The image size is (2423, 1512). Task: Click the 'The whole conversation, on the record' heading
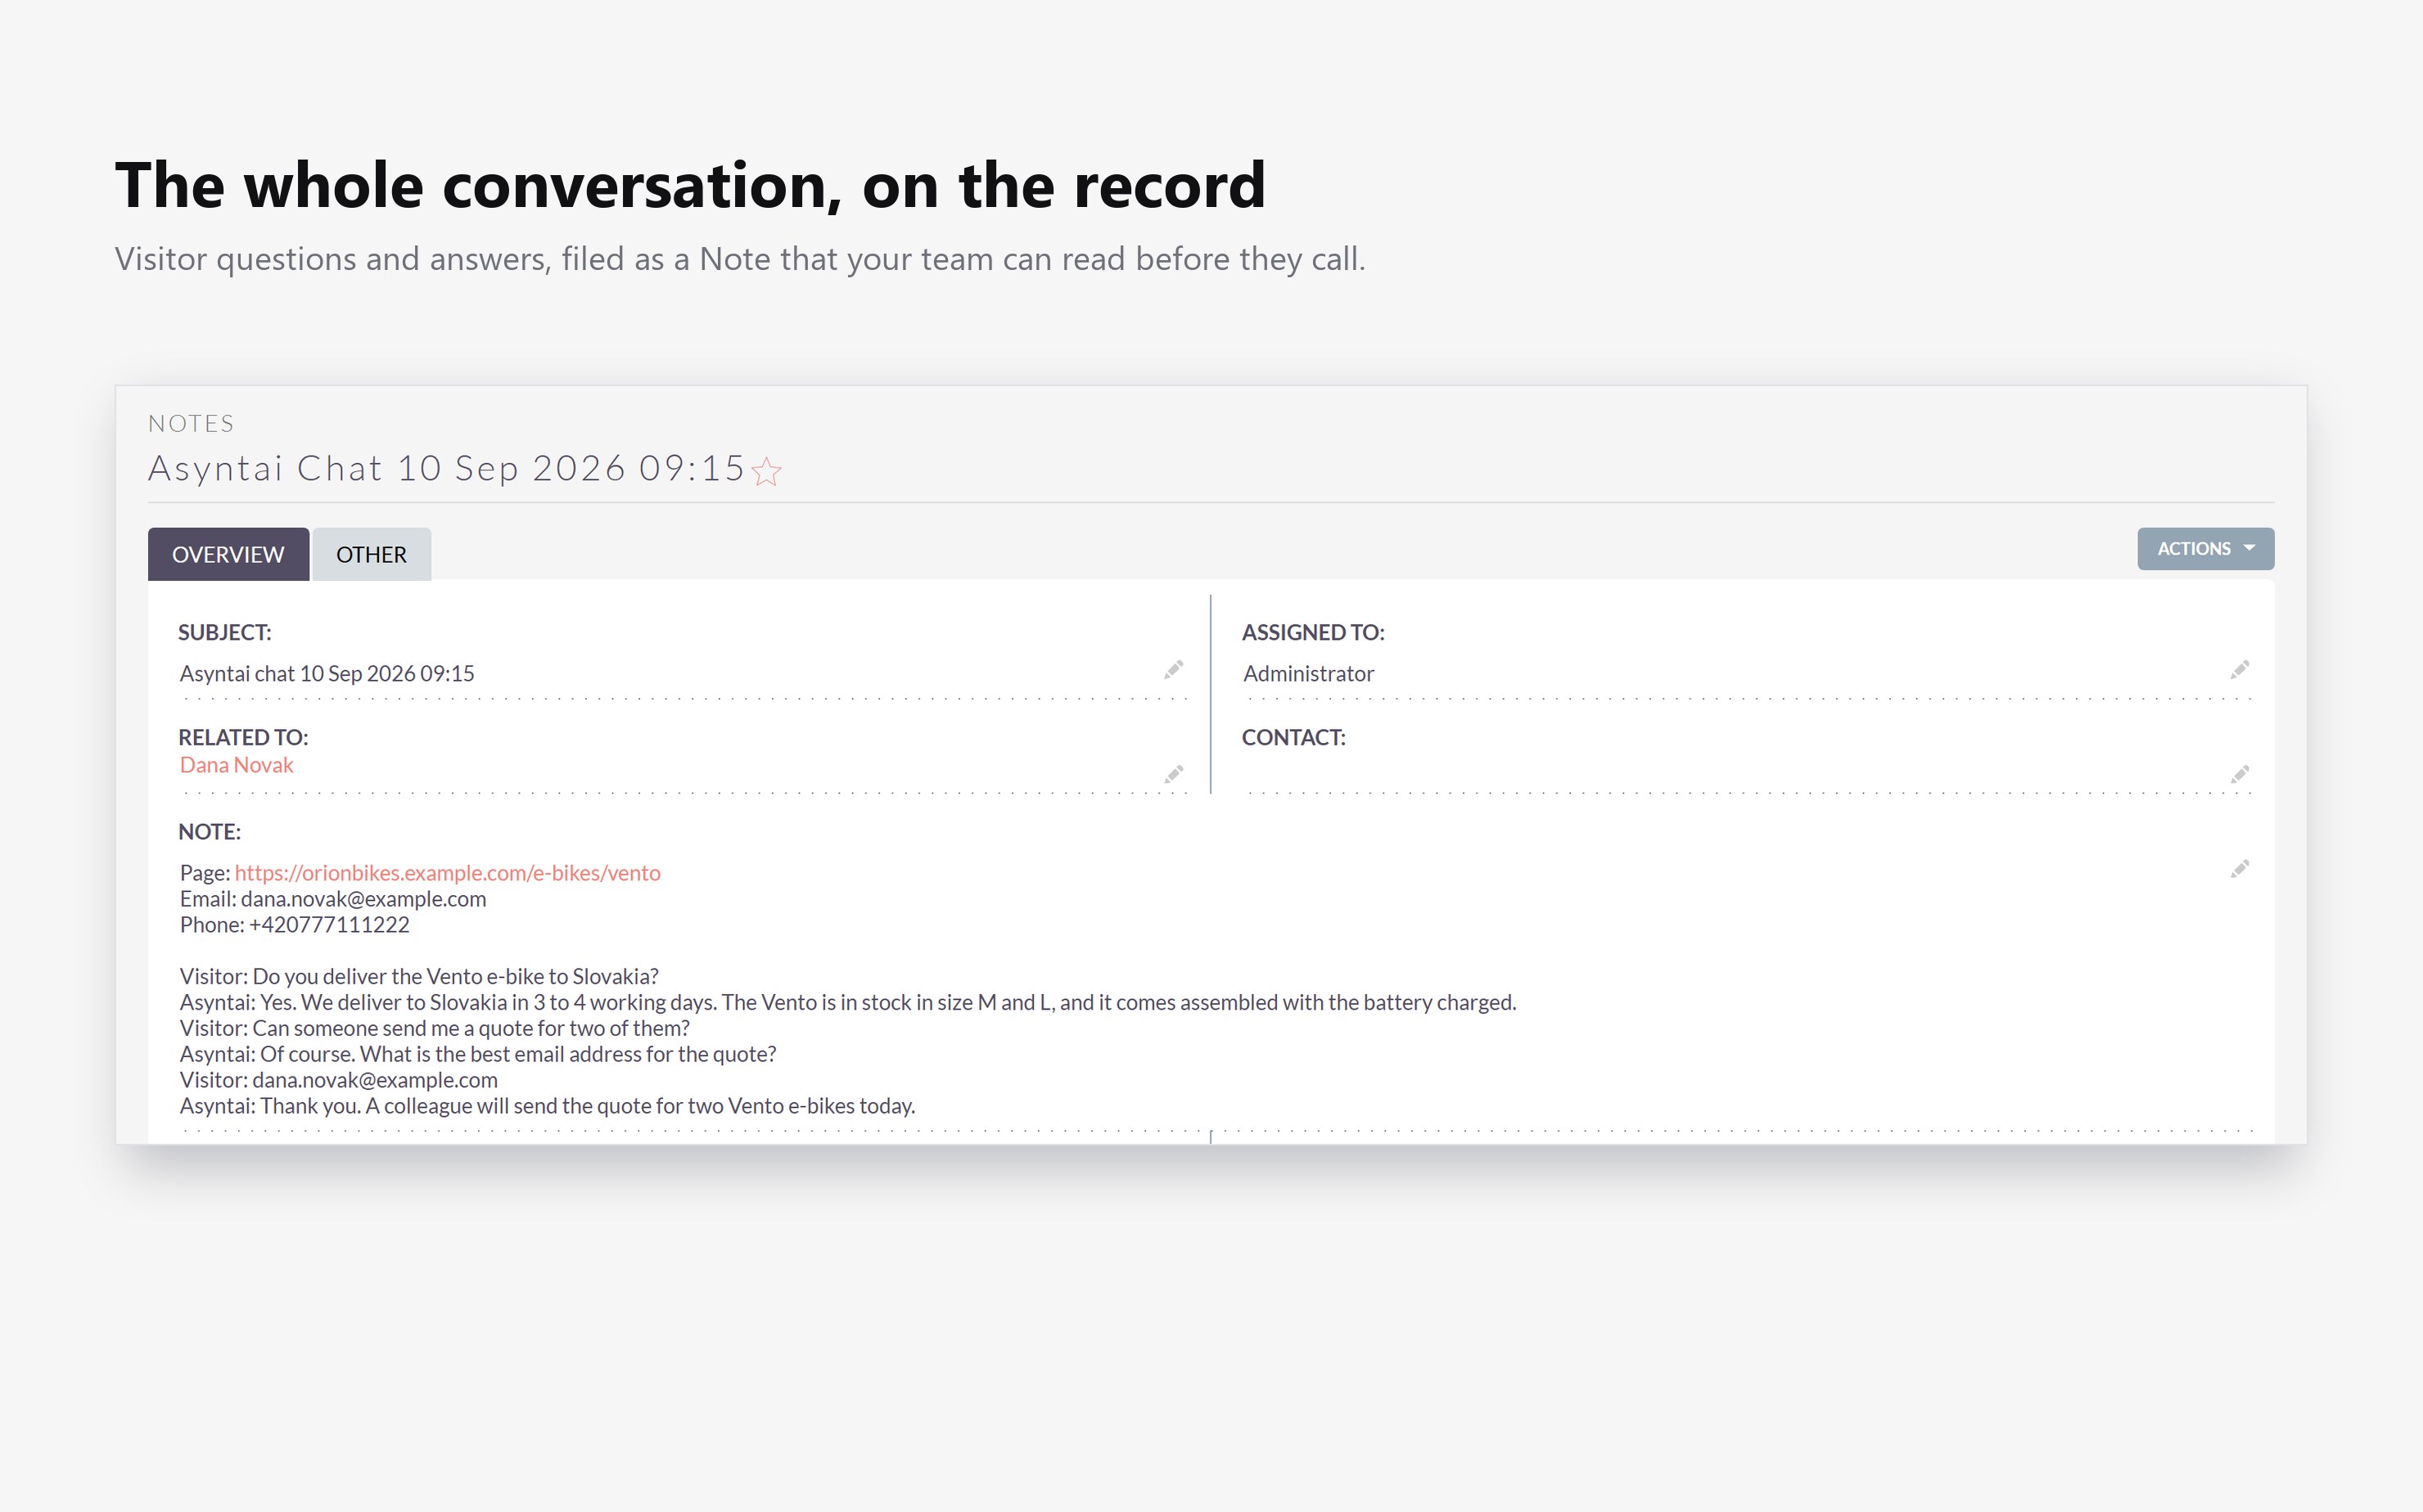point(690,186)
